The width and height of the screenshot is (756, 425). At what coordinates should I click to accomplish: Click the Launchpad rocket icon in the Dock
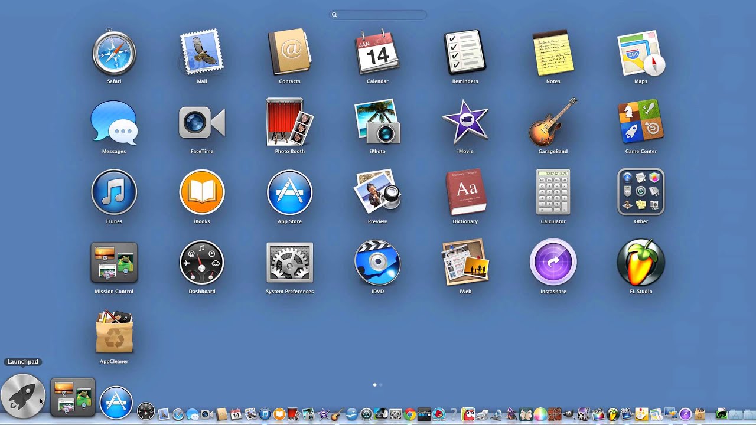click(23, 396)
